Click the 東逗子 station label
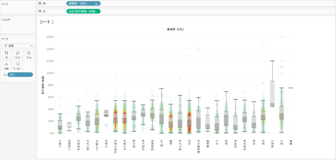The height and width of the screenshot is (160, 336). click(273, 144)
